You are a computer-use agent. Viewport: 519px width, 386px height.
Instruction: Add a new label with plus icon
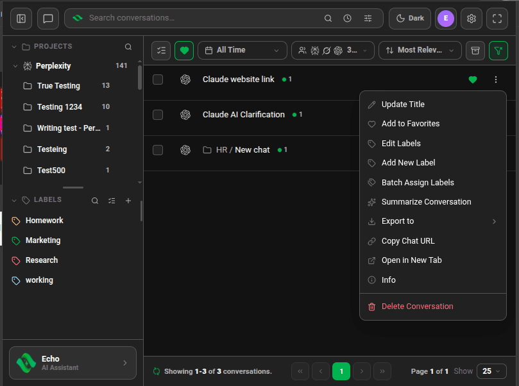click(x=128, y=201)
